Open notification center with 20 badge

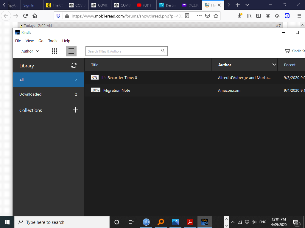pyautogui.click(x=296, y=222)
